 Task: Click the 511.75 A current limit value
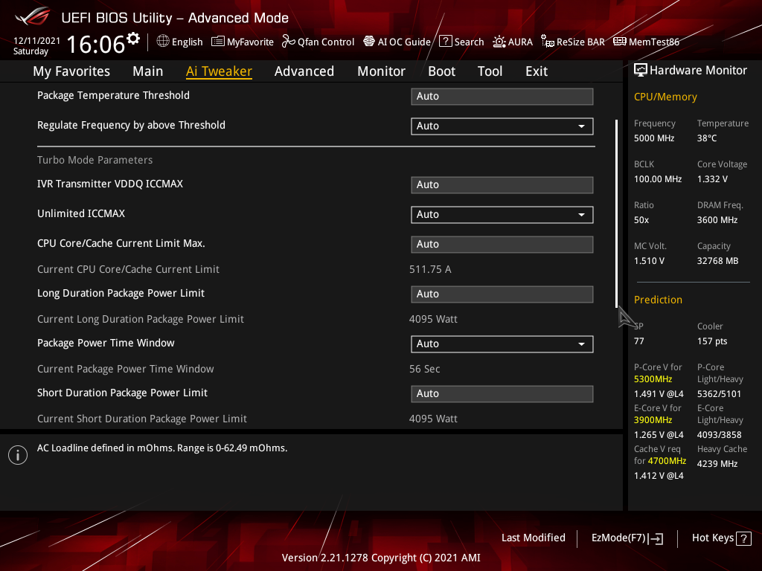pos(430,269)
